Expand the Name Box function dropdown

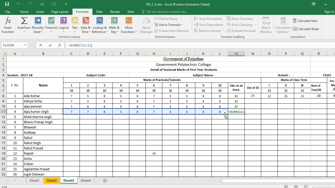point(25,45)
